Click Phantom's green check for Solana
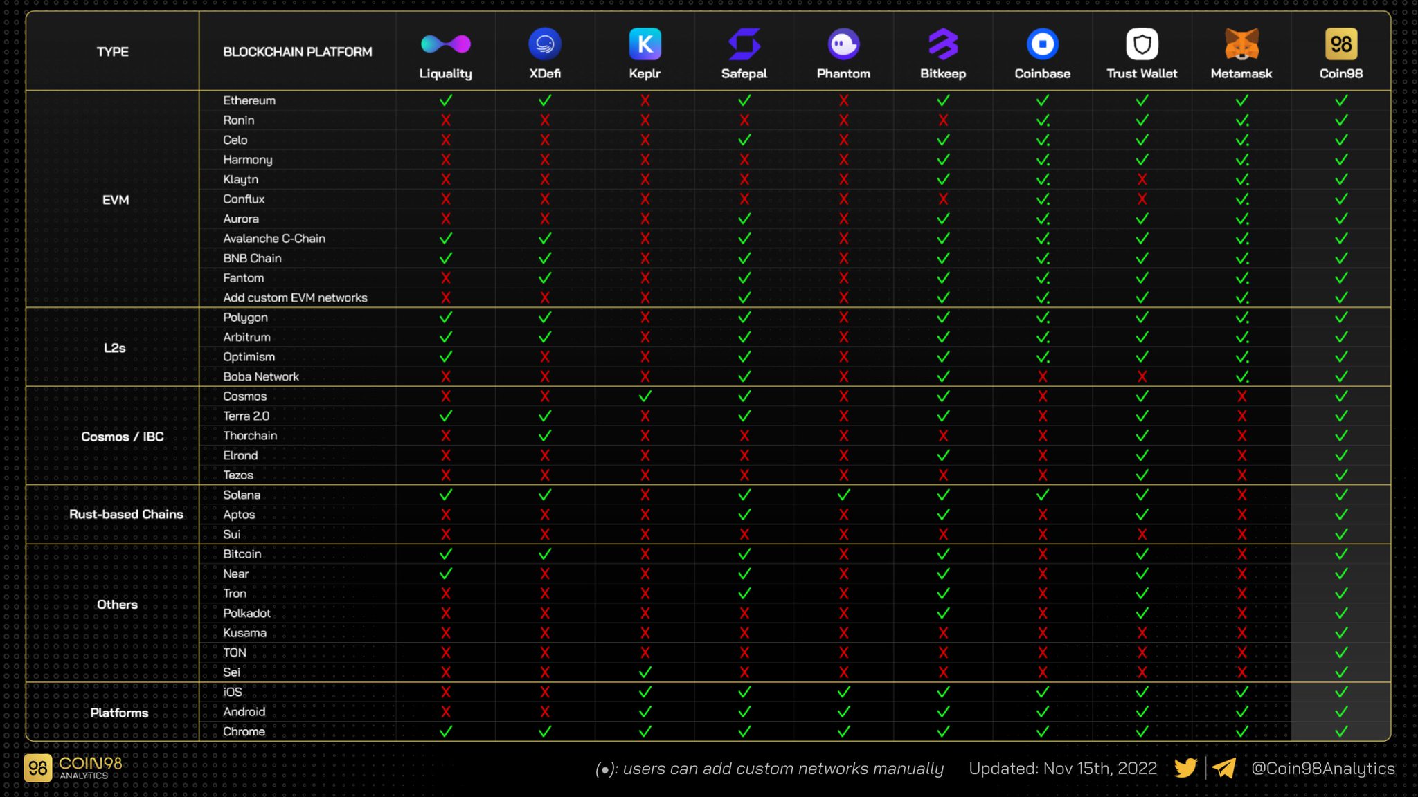 [843, 495]
